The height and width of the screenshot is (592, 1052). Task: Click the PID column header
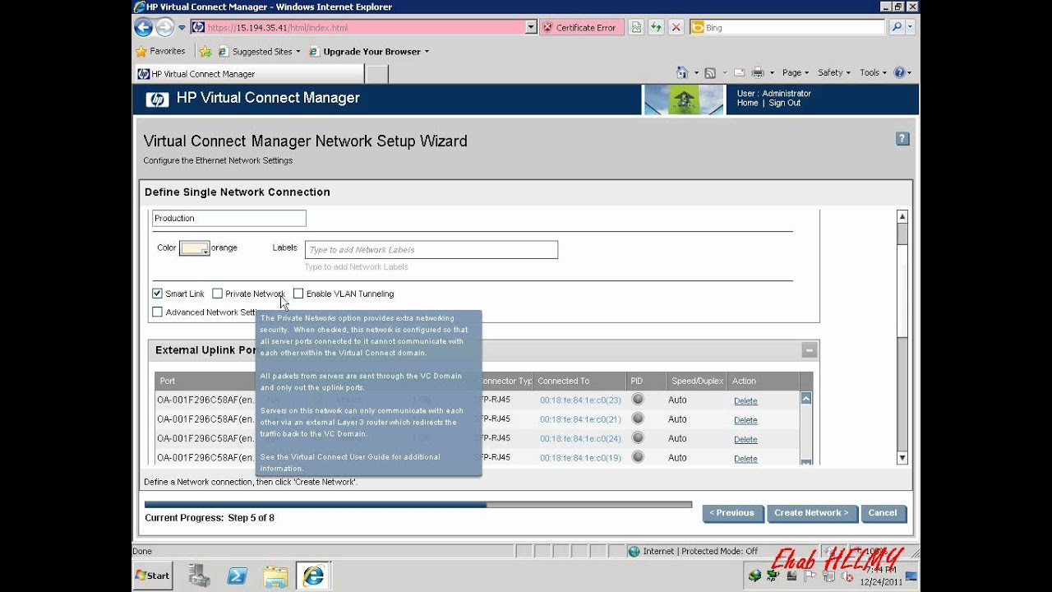pyautogui.click(x=636, y=381)
